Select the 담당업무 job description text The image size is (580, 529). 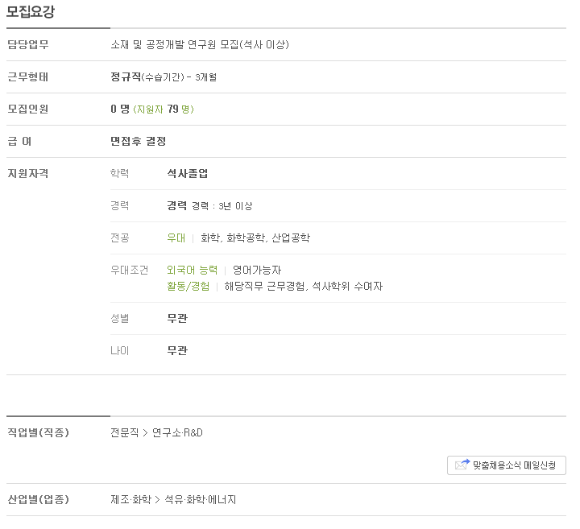click(x=199, y=44)
